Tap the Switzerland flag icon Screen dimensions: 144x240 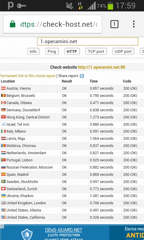point(3,189)
